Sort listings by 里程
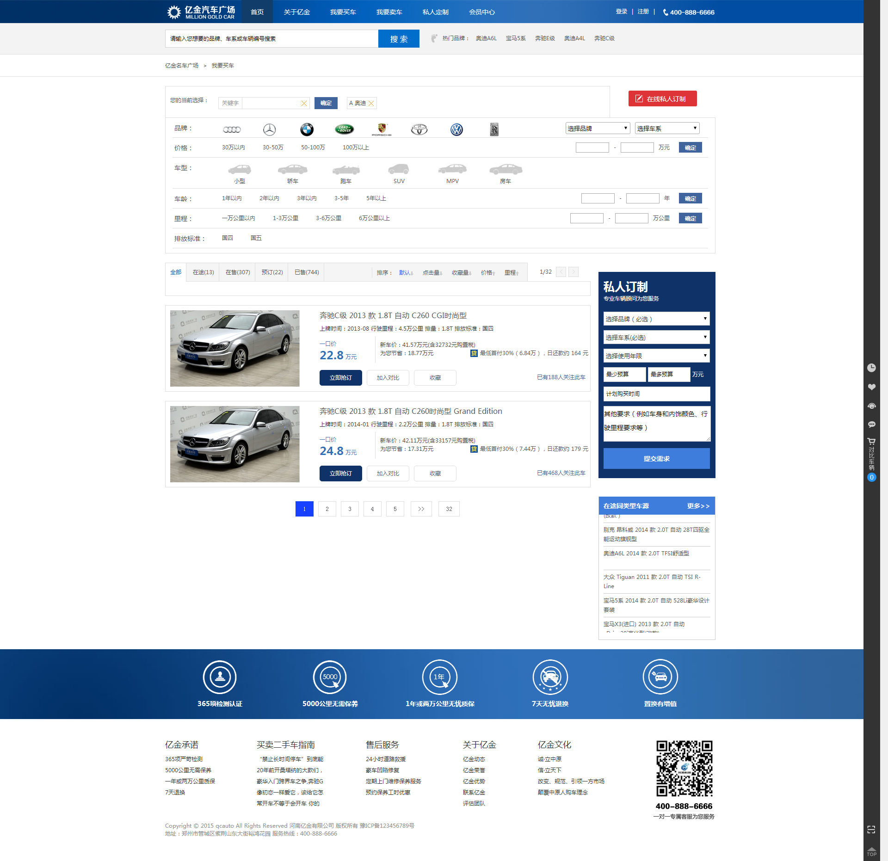Viewport: 888px width, 861px height. (x=512, y=273)
